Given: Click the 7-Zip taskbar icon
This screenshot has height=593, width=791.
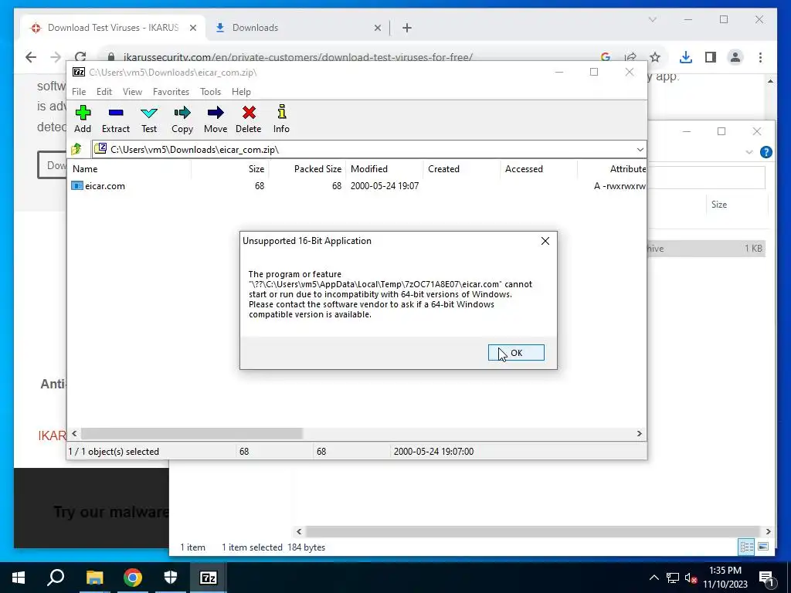Looking at the screenshot, I should coord(209,578).
